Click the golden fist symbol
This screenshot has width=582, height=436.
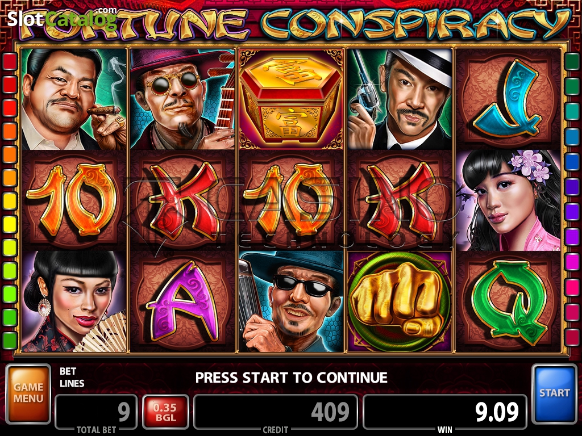point(400,301)
